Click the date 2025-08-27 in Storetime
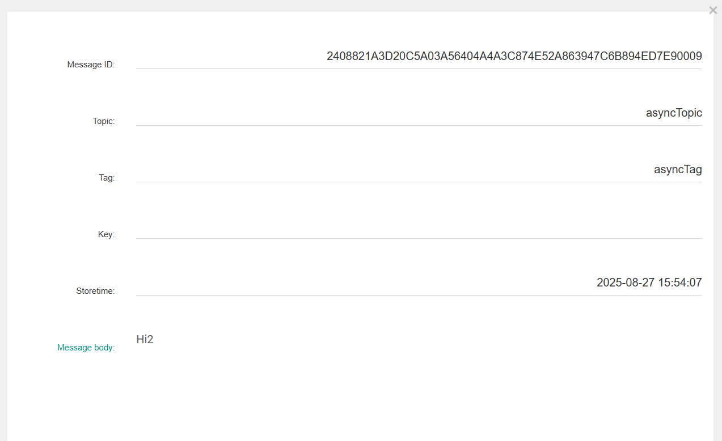 pyautogui.click(x=626, y=282)
